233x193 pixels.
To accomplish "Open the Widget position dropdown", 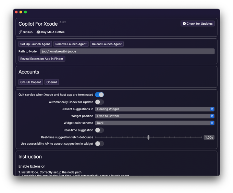I will pyautogui.click(x=155, y=116).
